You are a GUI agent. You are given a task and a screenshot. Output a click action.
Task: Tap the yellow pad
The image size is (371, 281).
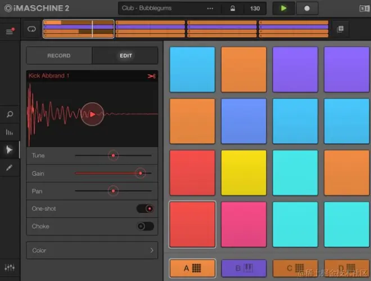244,173
